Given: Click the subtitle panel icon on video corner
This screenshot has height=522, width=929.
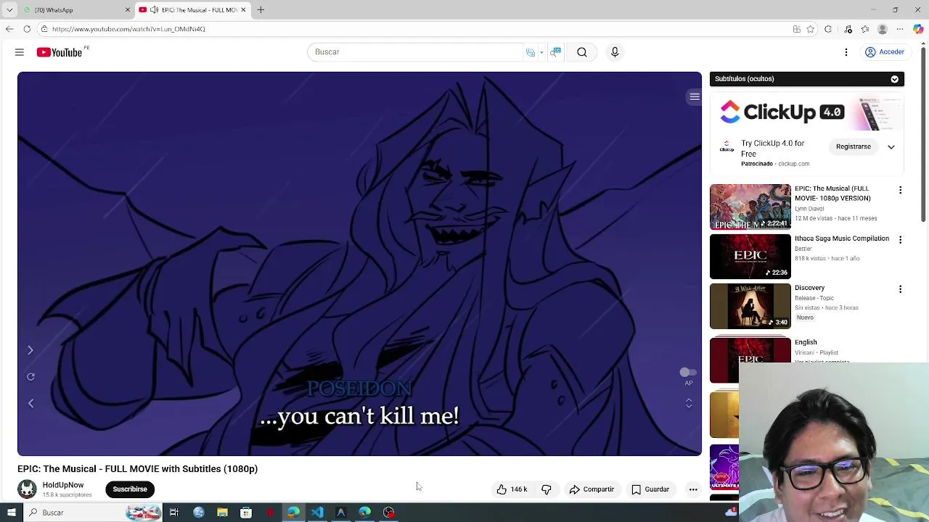Looking at the screenshot, I should pos(695,96).
